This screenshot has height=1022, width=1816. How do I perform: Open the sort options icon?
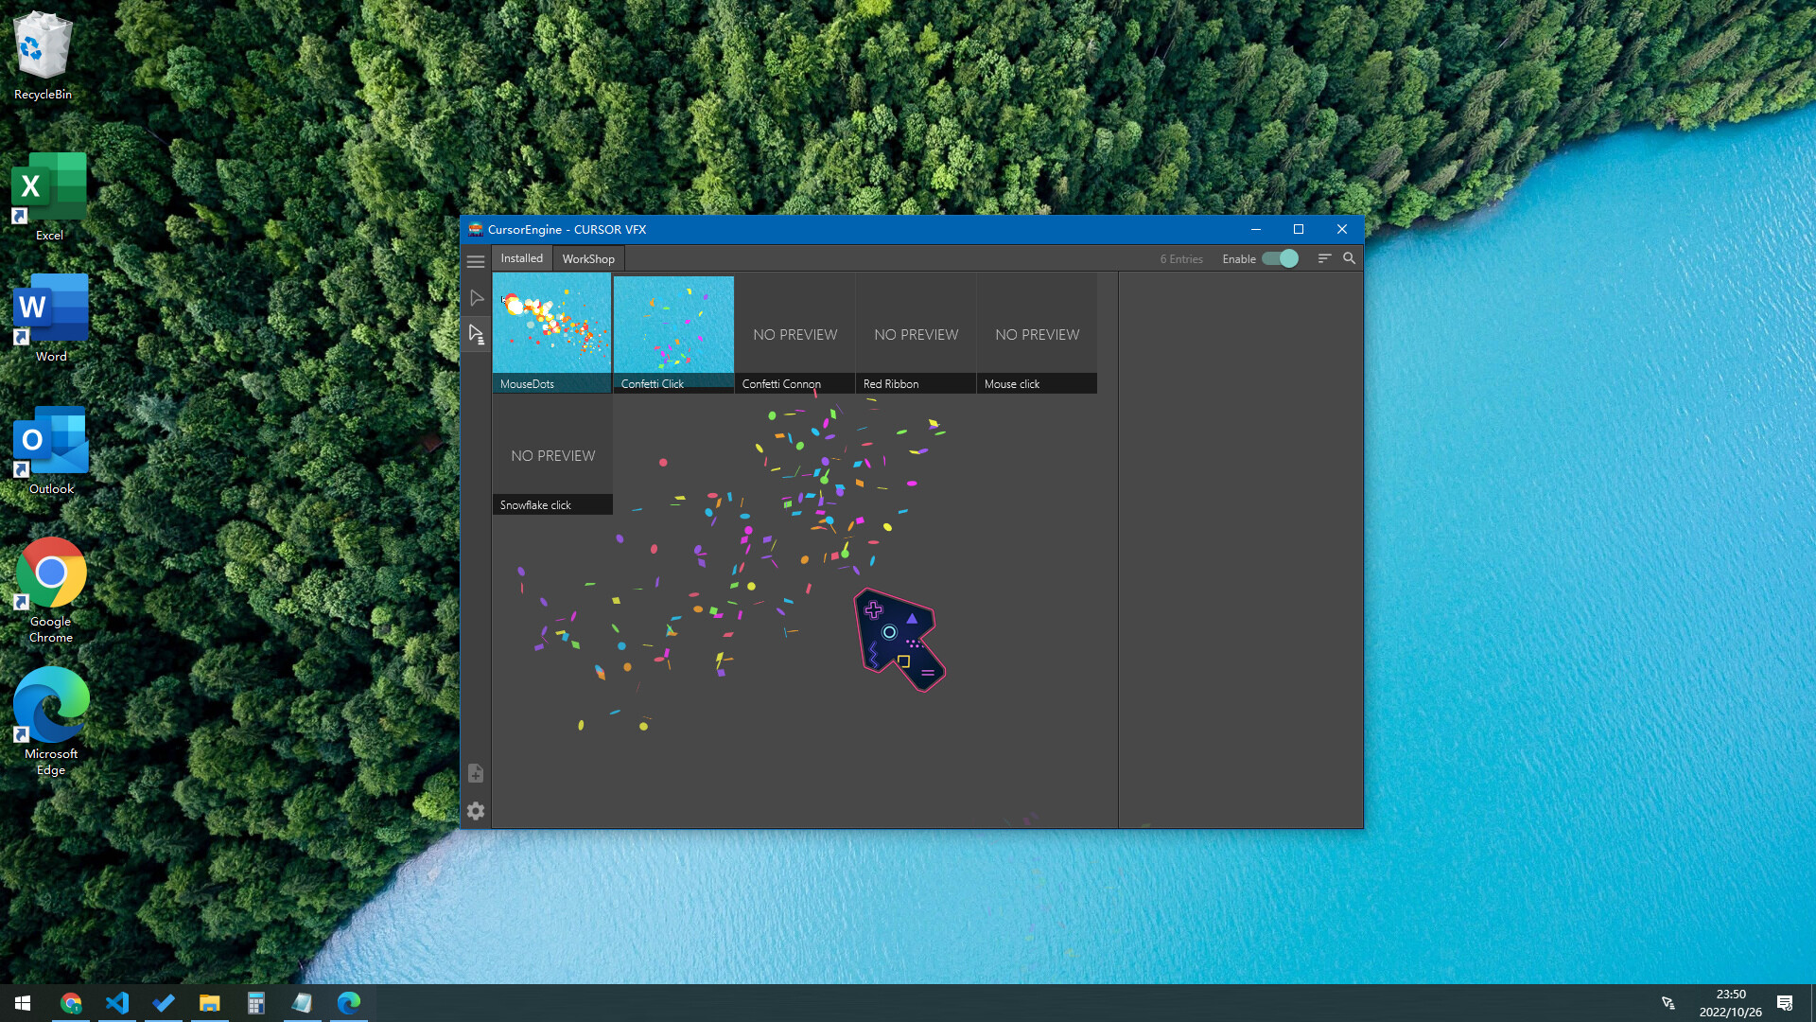[1324, 258]
